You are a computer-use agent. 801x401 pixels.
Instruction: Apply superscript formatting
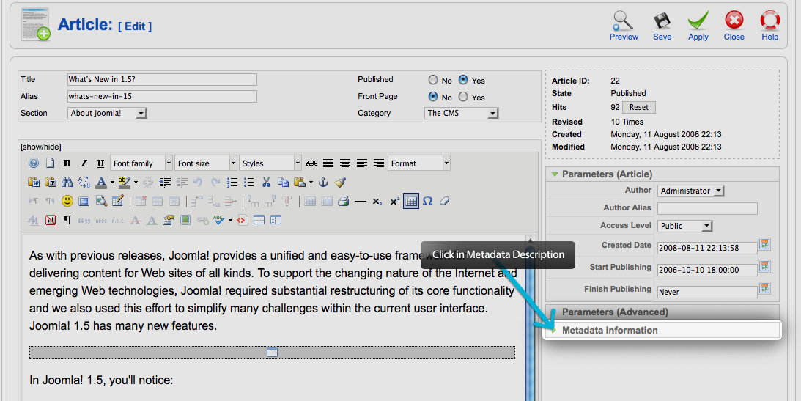[394, 202]
